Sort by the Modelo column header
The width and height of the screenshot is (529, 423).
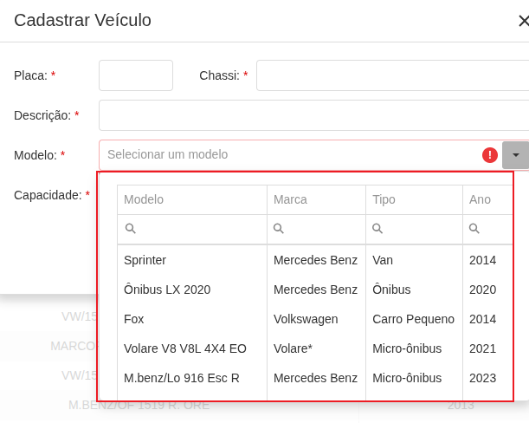point(191,199)
